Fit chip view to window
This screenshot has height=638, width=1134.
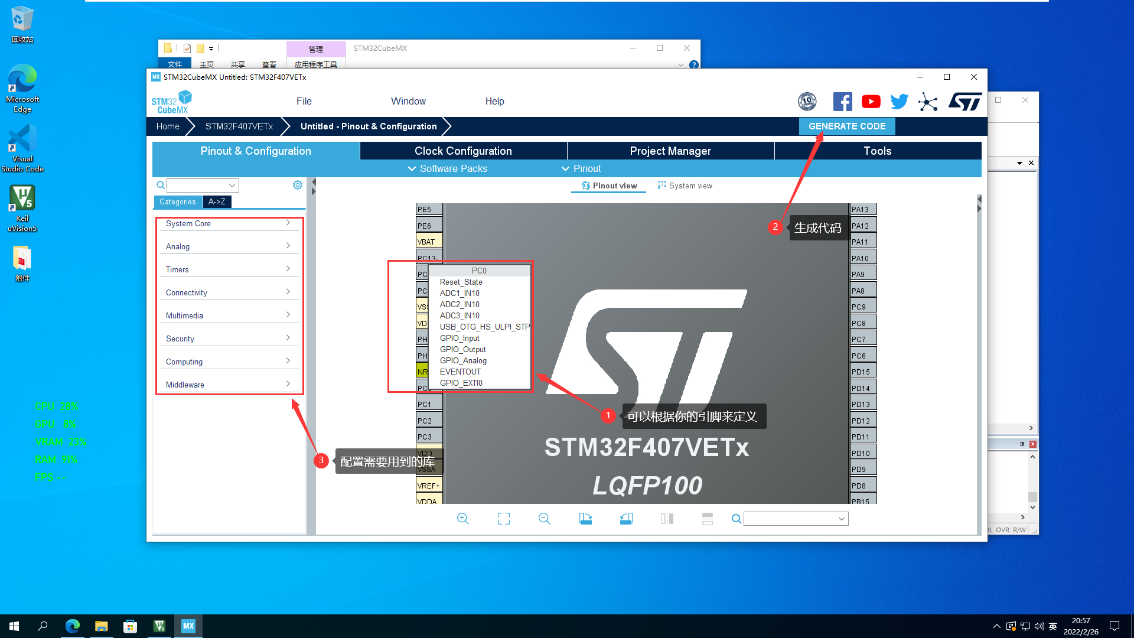coord(503,519)
